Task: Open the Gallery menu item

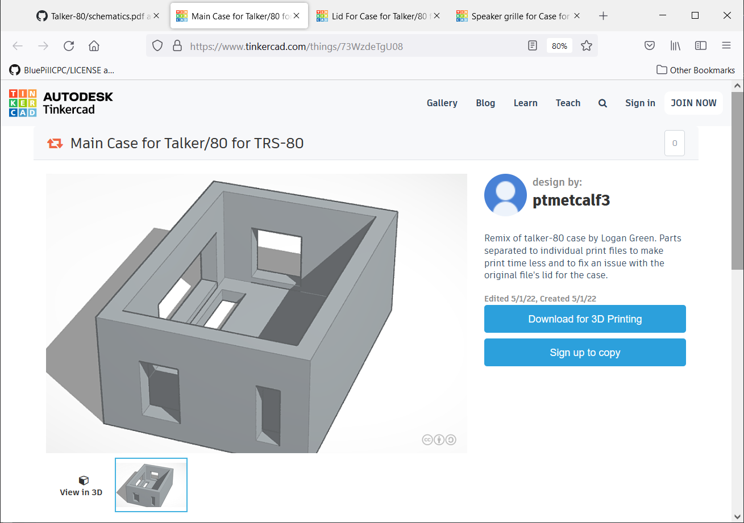Action: (442, 103)
